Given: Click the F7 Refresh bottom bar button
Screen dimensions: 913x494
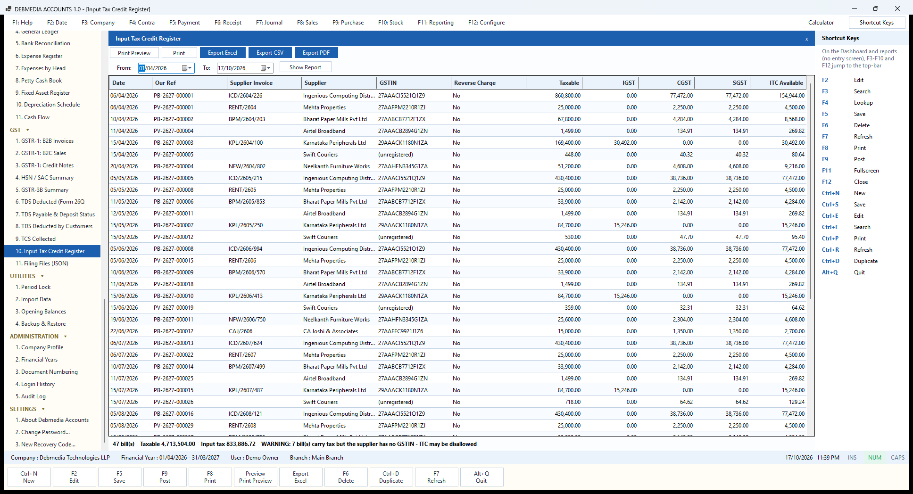Looking at the screenshot, I should point(436,477).
